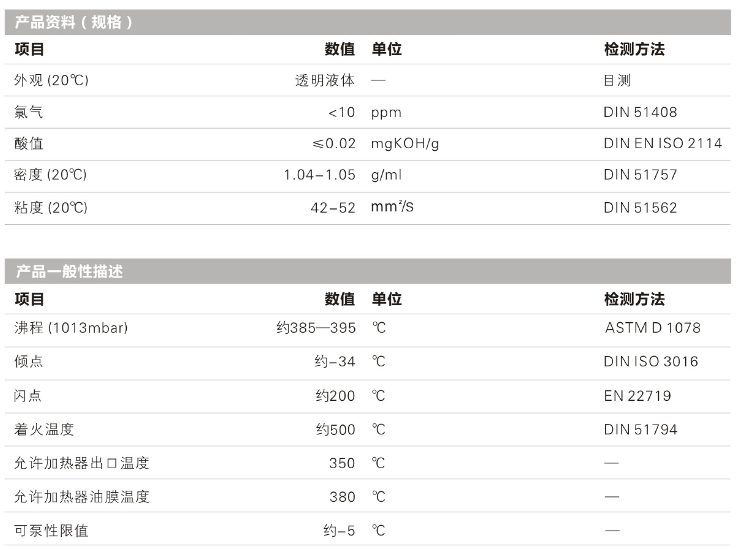Screen dimensions: 738x549
Task: Click the 产品资料（规格）section header
Action: (x=74, y=22)
